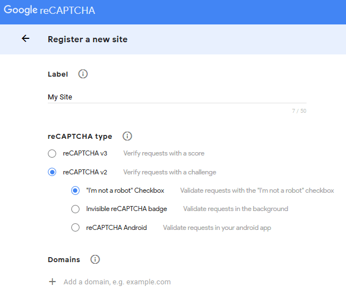This screenshot has height=301, width=346.
Task: Click the Label section heading
Action: click(58, 74)
